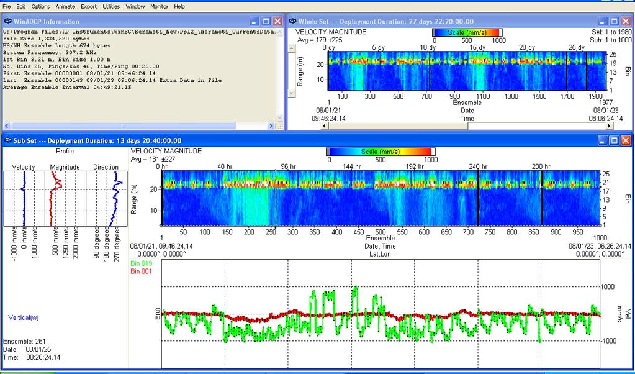Open the Edit menu
635x374 pixels.
(20, 6)
